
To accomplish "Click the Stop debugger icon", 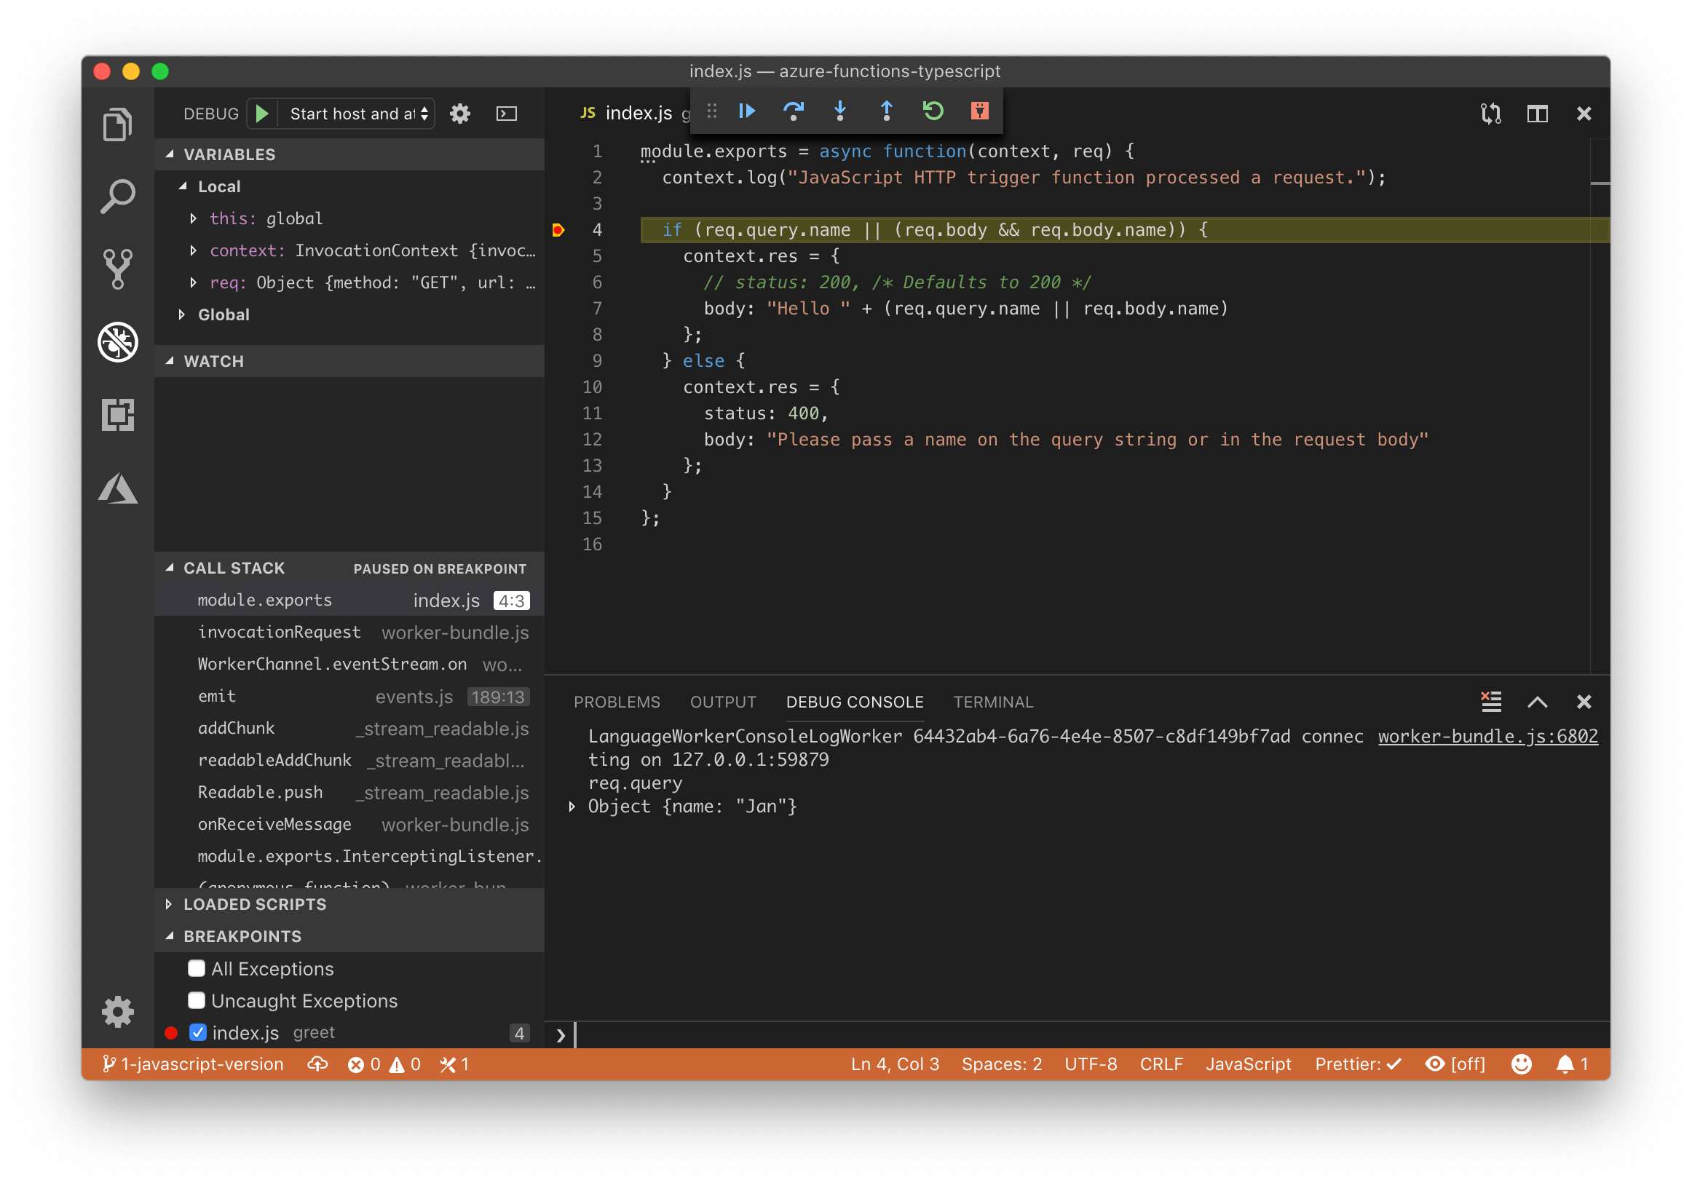I will click(x=981, y=114).
